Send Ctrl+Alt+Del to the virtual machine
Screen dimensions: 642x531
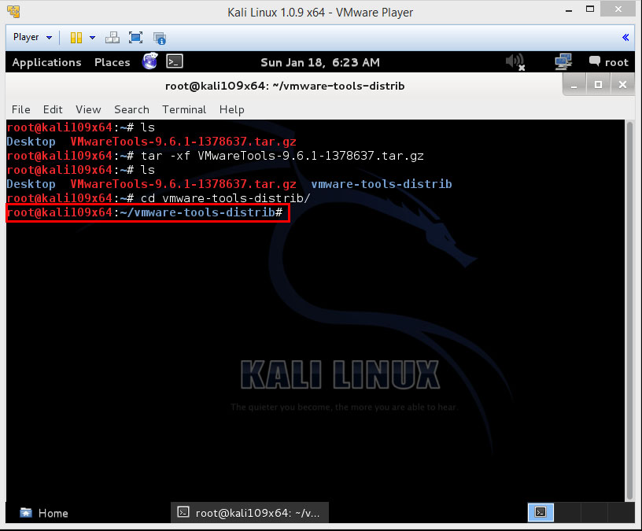click(x=113, y=38)
